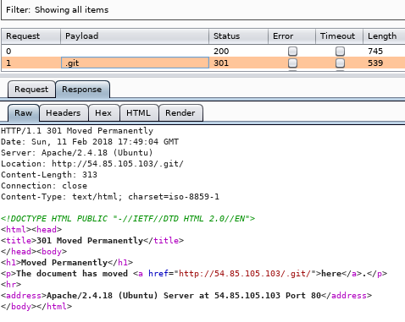Click the address tag line with Port 80

[186, 296]
